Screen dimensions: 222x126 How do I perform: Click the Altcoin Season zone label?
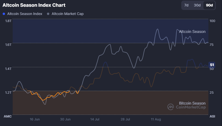point(192,31)
